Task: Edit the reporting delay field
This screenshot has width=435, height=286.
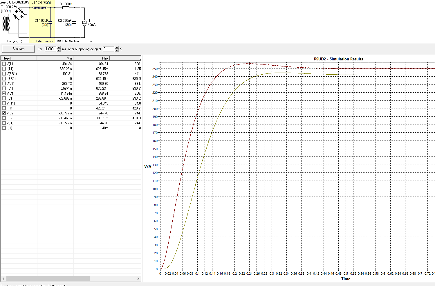Action: (109, 49)
